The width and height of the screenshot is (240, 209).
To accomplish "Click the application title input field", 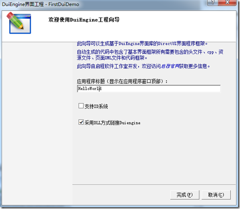I will coord(149,89).
